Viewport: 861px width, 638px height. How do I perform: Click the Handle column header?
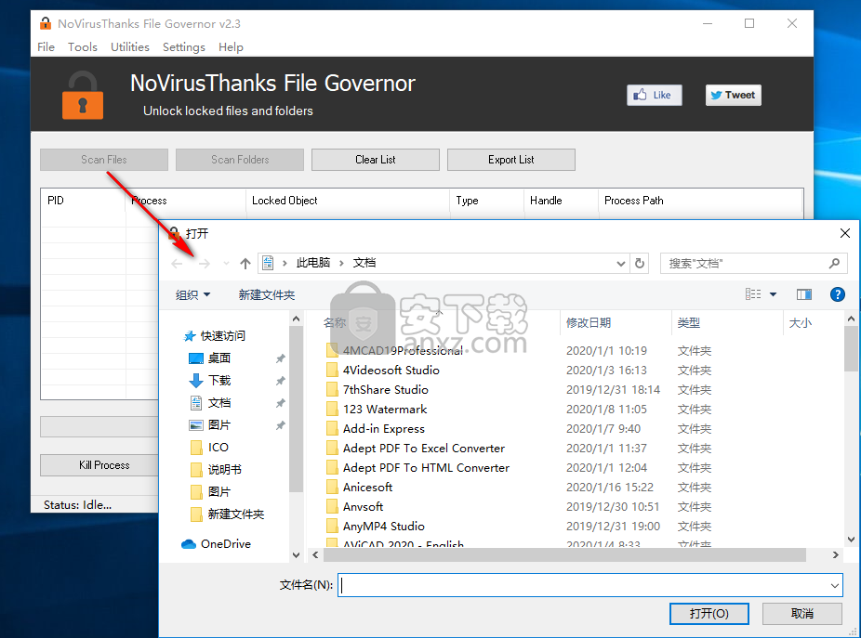561,201
